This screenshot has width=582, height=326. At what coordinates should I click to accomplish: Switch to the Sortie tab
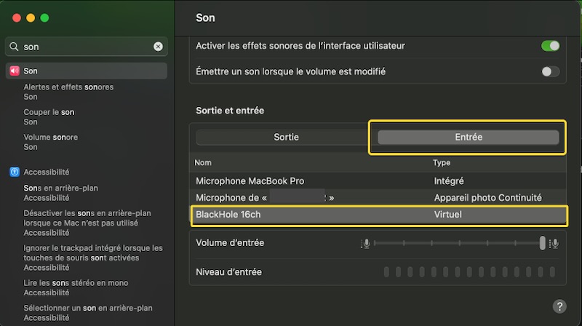point(286,137)
